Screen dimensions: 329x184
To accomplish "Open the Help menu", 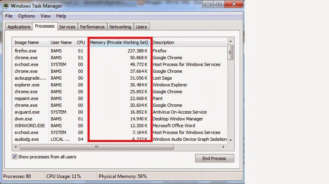I will tap(61, 16).
